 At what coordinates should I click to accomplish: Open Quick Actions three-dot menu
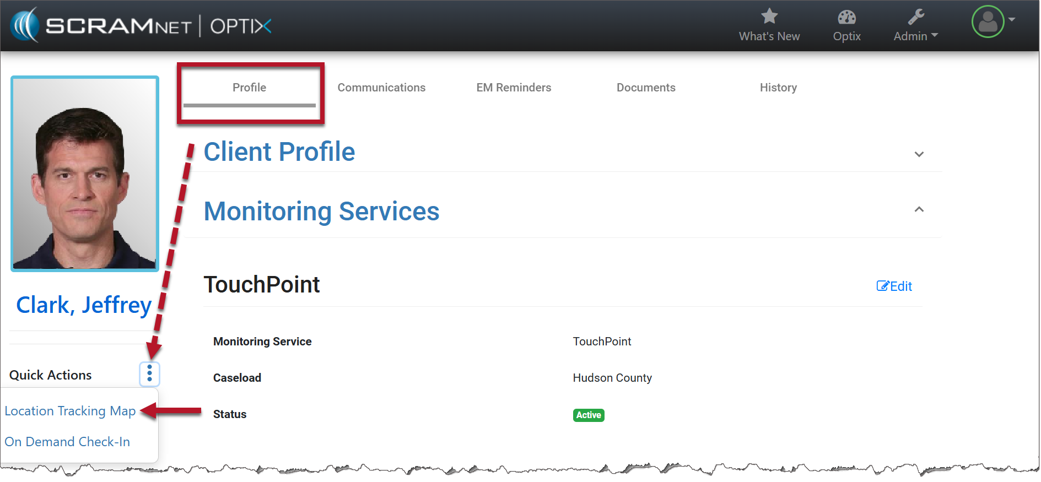[x=149, y=374]
